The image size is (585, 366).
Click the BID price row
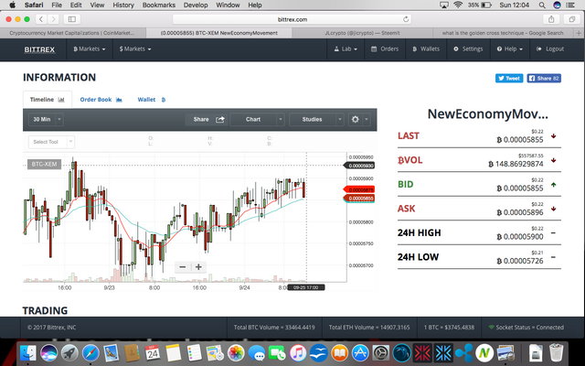[x=479, y=185]
